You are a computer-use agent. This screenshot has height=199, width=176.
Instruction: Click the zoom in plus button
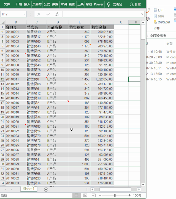(129, 195)
